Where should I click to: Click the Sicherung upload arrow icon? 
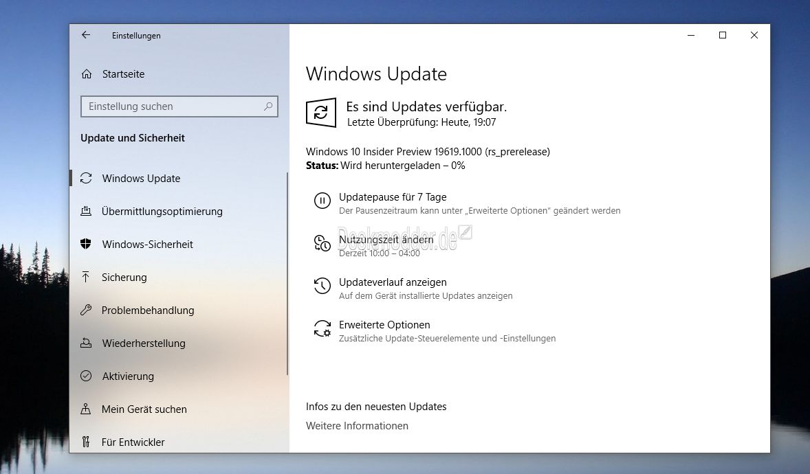86,278
